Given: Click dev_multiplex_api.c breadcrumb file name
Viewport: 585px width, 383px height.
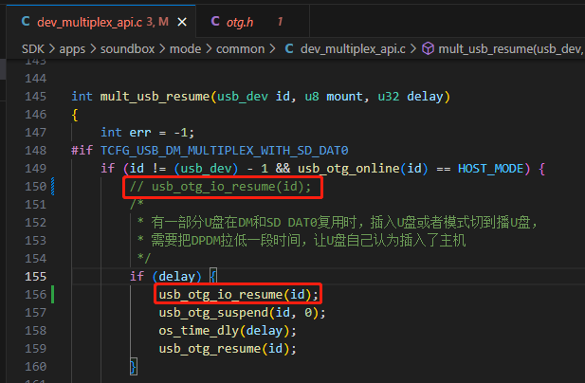Looking at the screenshot, I should click(x=353, y=49).
